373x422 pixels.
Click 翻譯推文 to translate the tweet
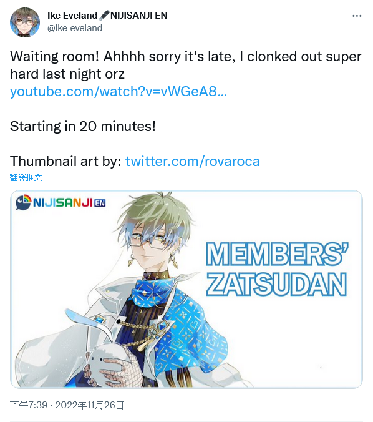(x=26, y=177)
